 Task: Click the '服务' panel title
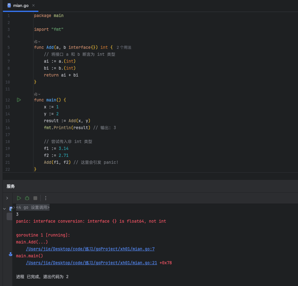coord(11,186)
